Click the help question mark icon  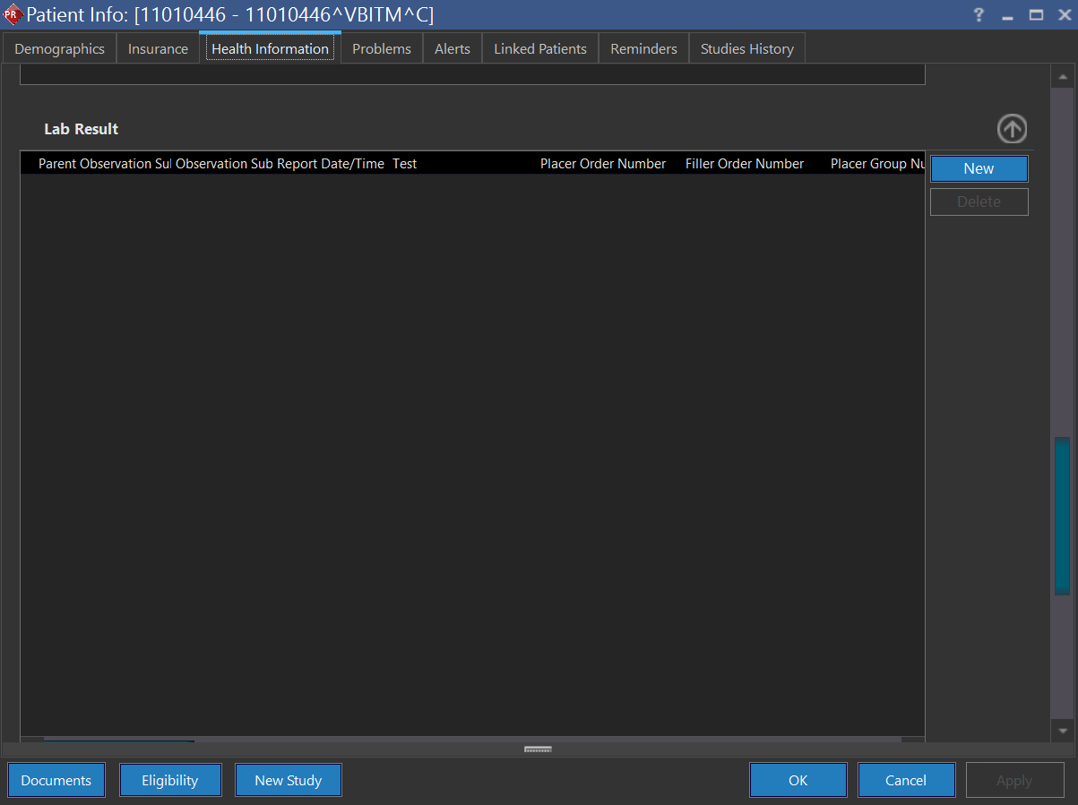point(979,15)
